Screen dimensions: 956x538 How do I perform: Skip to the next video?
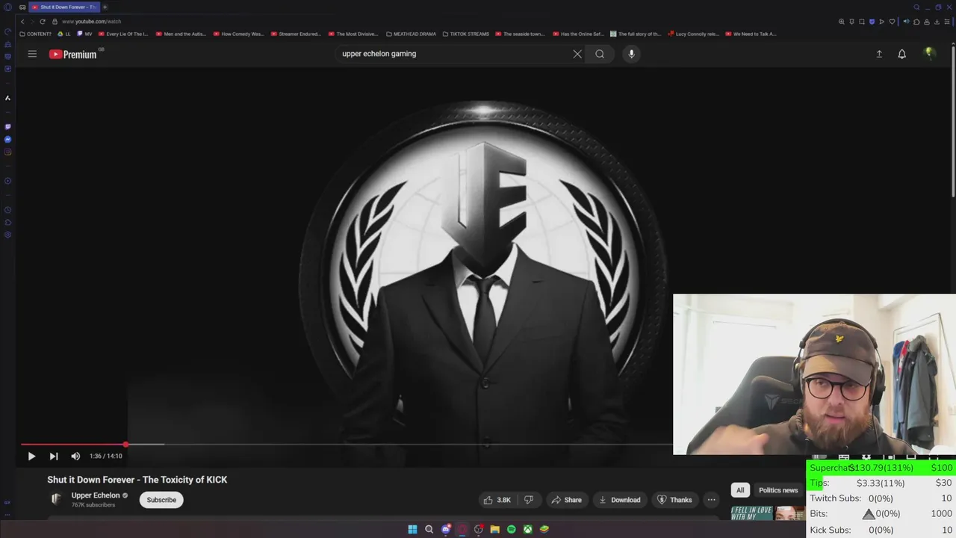click(54, 456)
